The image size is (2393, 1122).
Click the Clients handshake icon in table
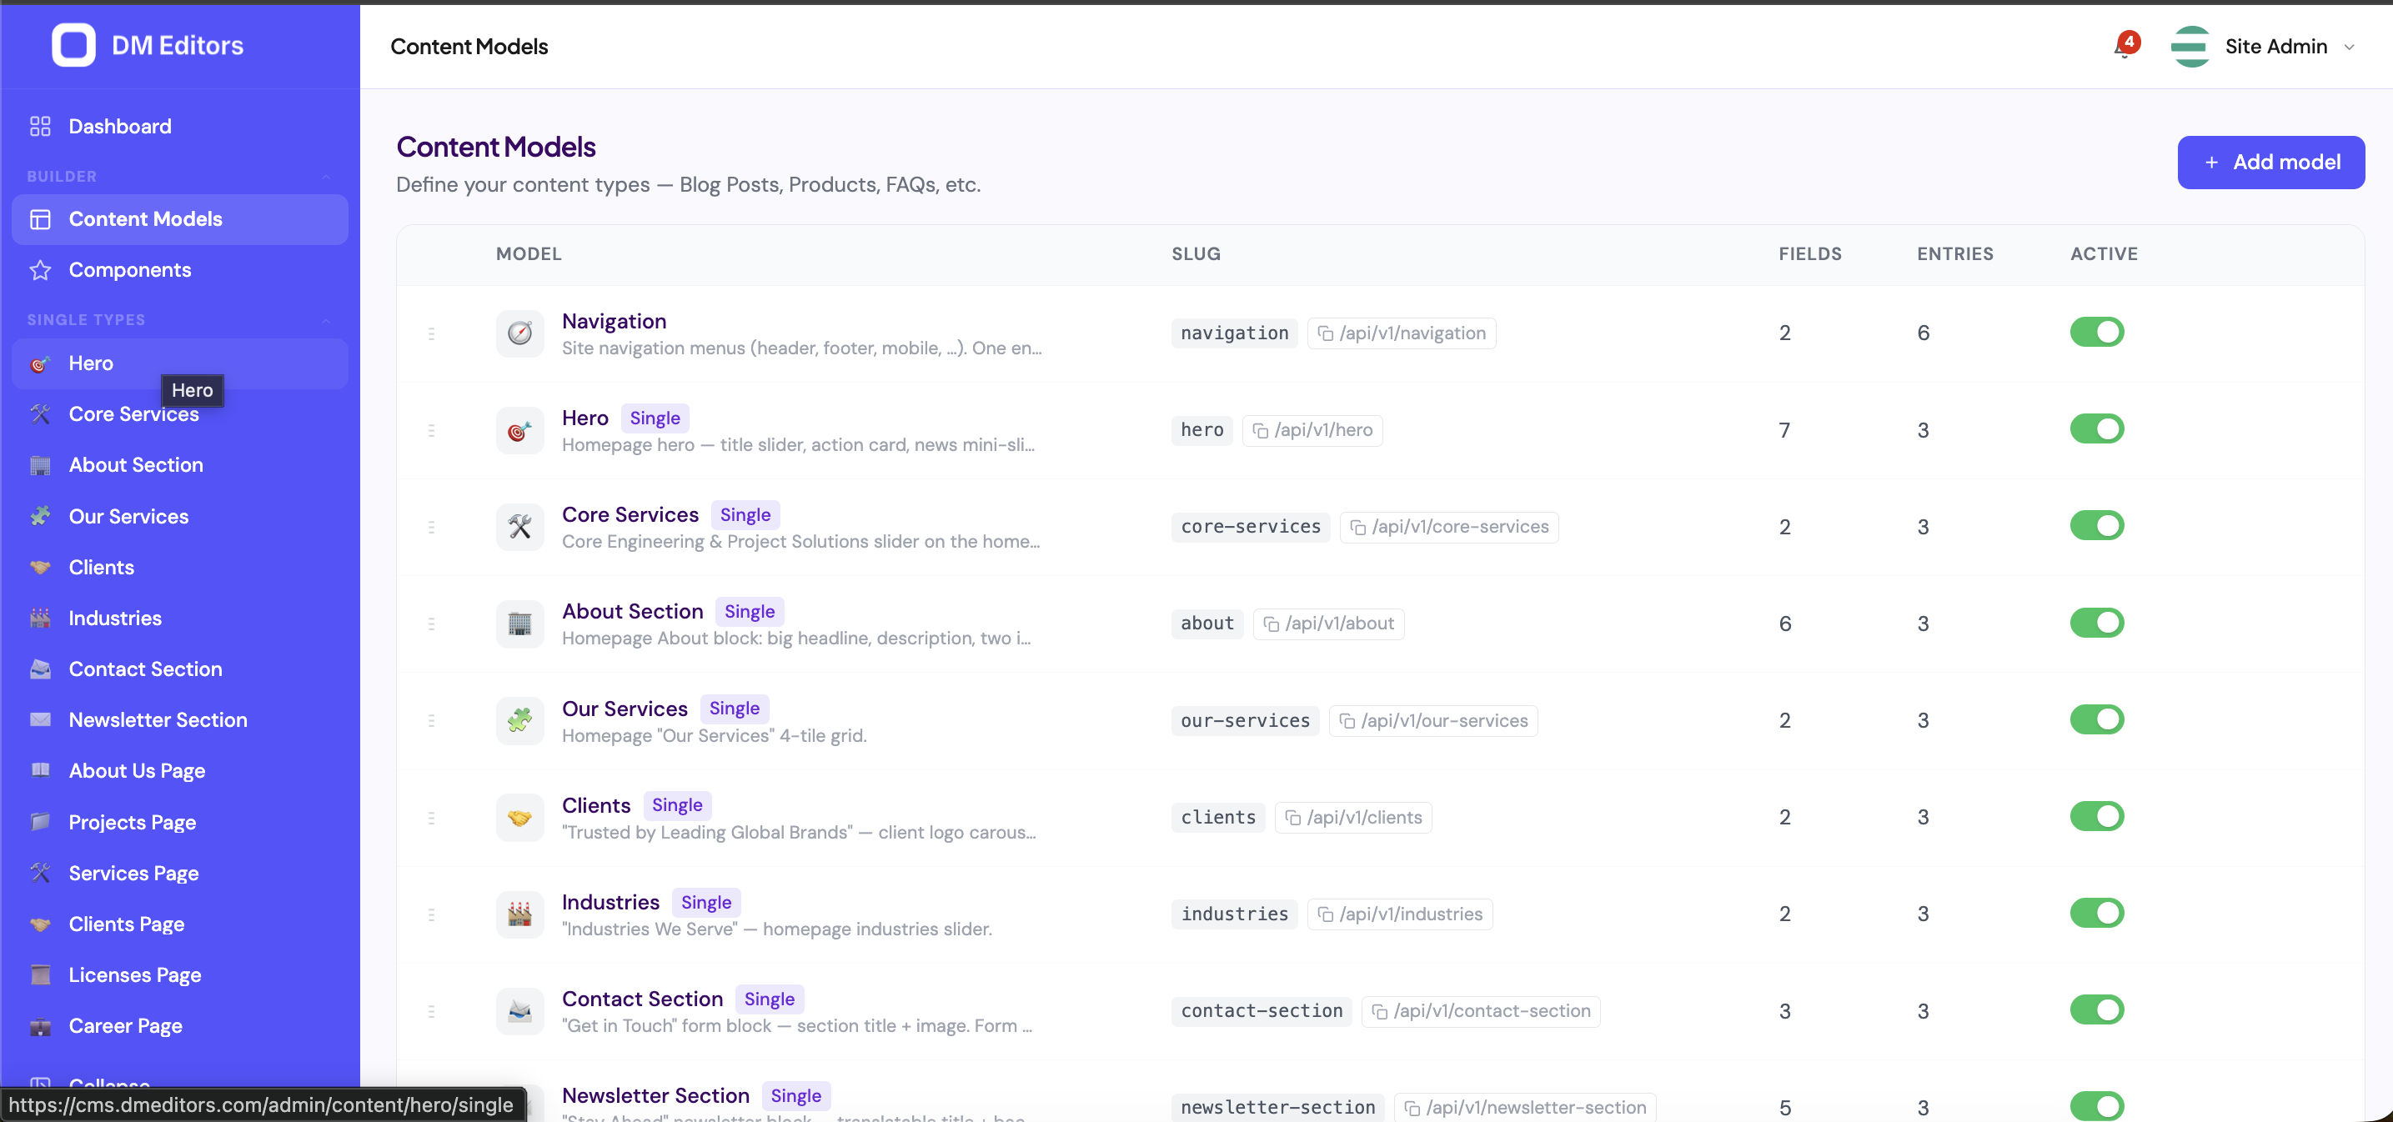[519, 818]
